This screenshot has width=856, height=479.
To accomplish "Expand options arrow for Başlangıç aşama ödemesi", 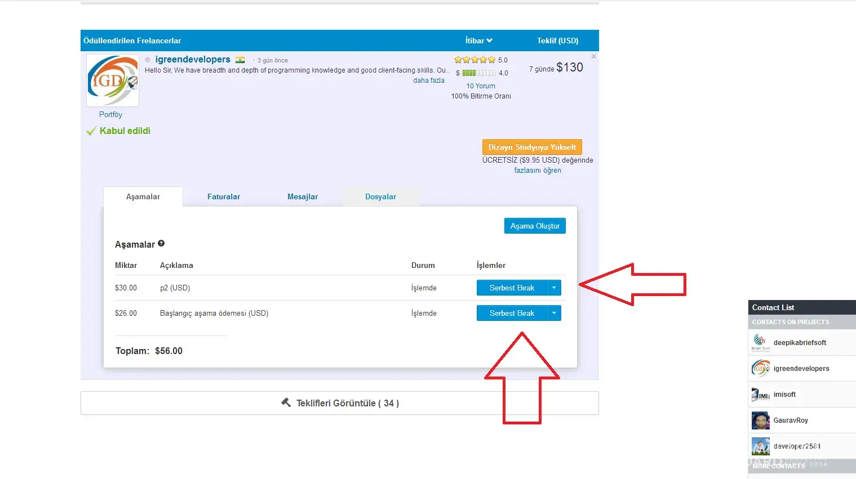I will (554, 313).
